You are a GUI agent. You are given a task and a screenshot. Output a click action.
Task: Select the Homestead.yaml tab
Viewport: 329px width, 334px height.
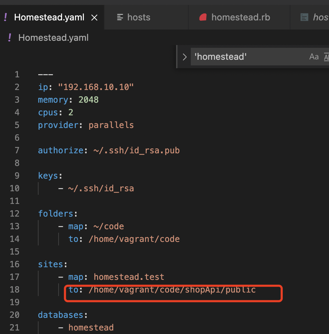pos(52,17)
